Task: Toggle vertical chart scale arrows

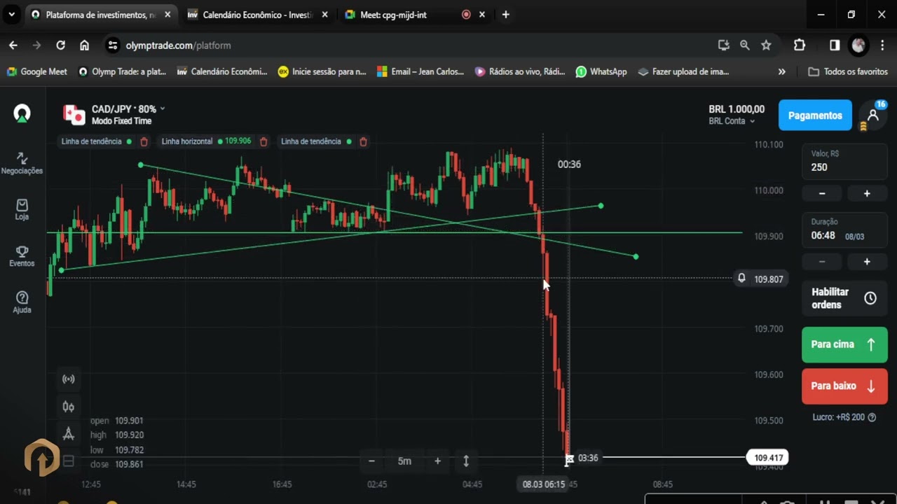Action: 466,461
